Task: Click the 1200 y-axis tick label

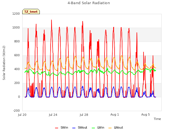Action: click(x=16, y=14)
